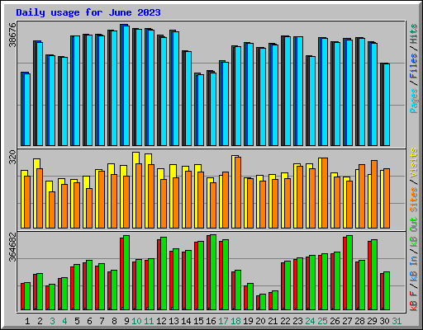Image resolution: width=423 pixels, height=330 pixels.
Task: Click day label 12 on the x-axis
Action: click(x=161, y=321)
